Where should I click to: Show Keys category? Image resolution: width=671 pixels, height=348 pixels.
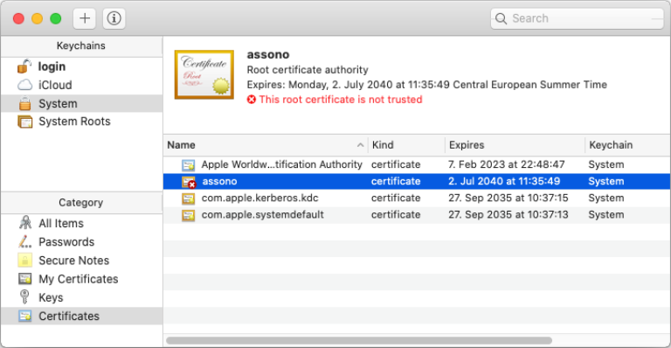click(x=82, y=297)
